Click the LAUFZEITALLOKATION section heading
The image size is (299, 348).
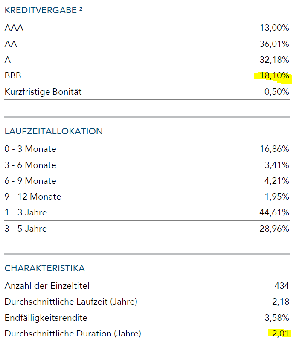click(54, 131)
